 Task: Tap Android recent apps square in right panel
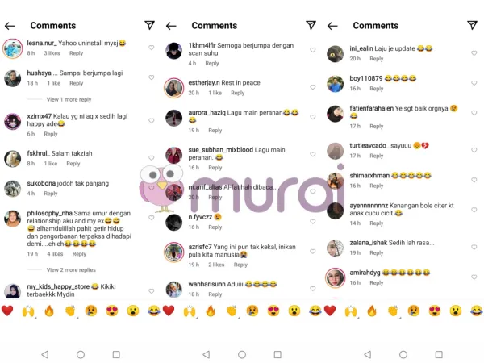coord(439,354)
